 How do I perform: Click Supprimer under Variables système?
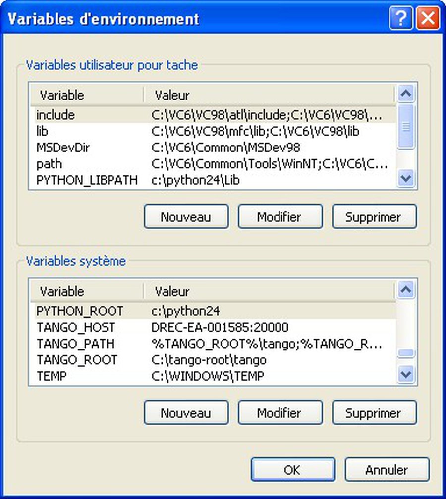coord(374,412)
